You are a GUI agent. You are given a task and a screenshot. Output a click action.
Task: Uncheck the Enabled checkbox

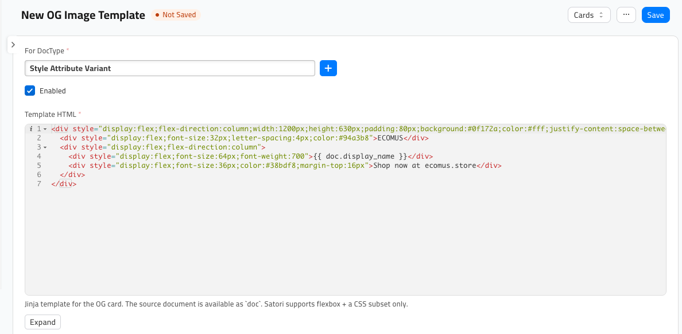click(30, 91)
